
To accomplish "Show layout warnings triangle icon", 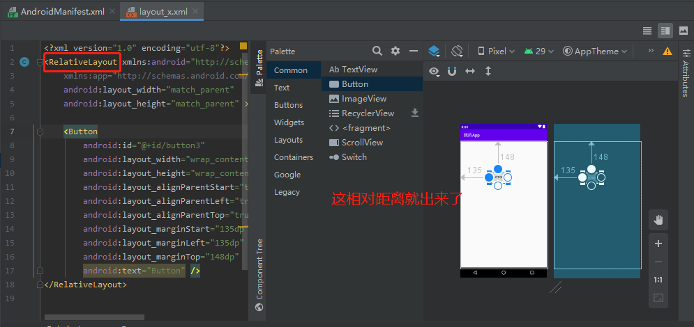I will point(667,51).
